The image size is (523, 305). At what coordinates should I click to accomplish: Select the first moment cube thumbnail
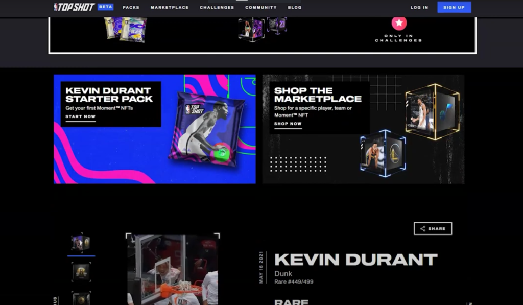coord(81,243)
